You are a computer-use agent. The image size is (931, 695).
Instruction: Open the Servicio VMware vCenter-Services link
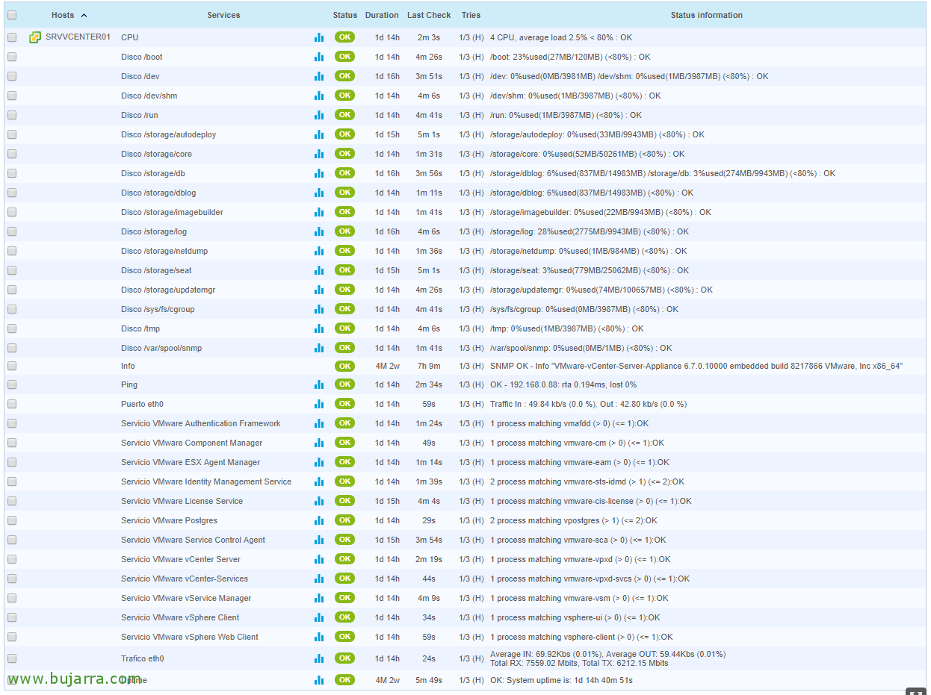point(185,579)
